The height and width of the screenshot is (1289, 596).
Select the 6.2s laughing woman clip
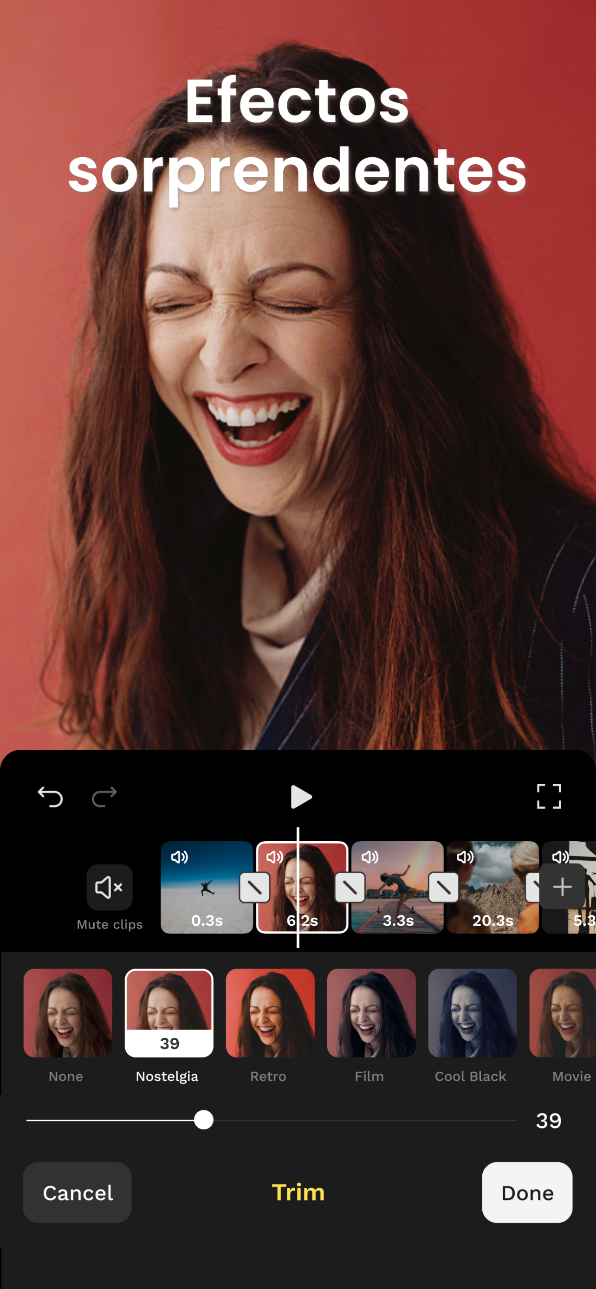tap(302, 887)
